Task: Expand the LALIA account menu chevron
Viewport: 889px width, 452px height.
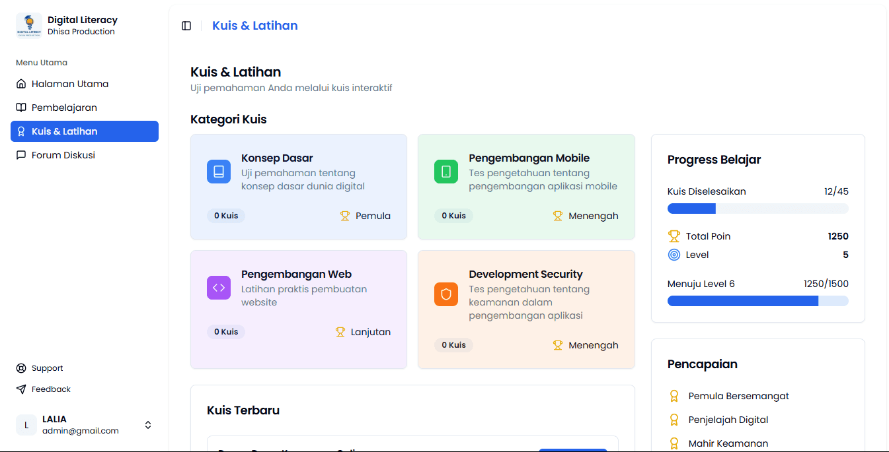Action: [148, 425]
